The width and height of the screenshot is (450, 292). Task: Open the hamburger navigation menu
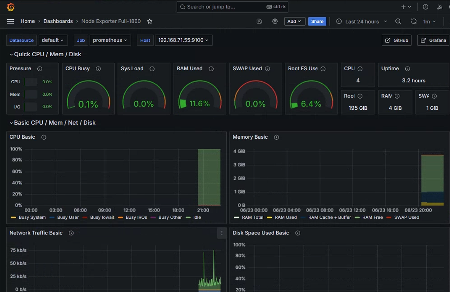(x=11, y=21)
